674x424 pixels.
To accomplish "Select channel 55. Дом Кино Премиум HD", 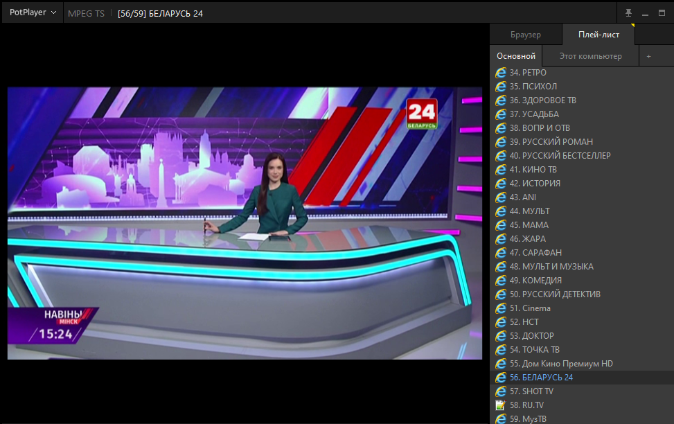I will 582,363.
